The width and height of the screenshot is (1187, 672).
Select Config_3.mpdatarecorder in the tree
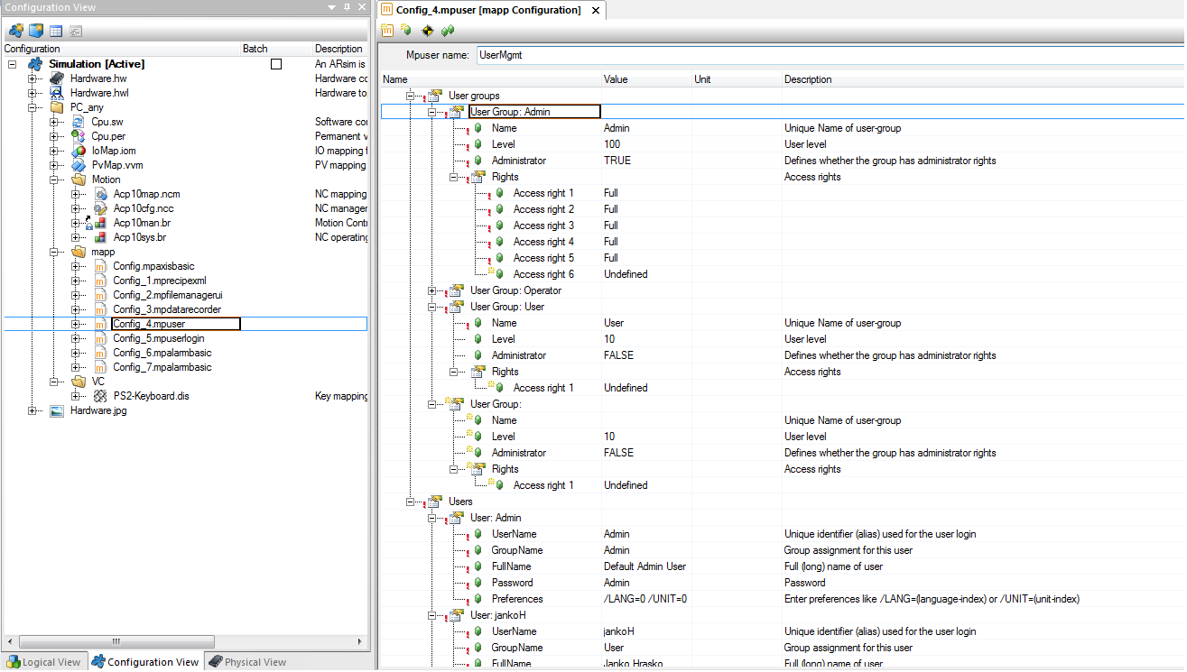pos(167,309)
